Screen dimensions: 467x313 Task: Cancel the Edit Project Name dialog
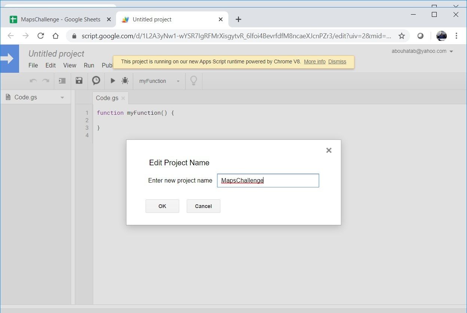point(203,206)
